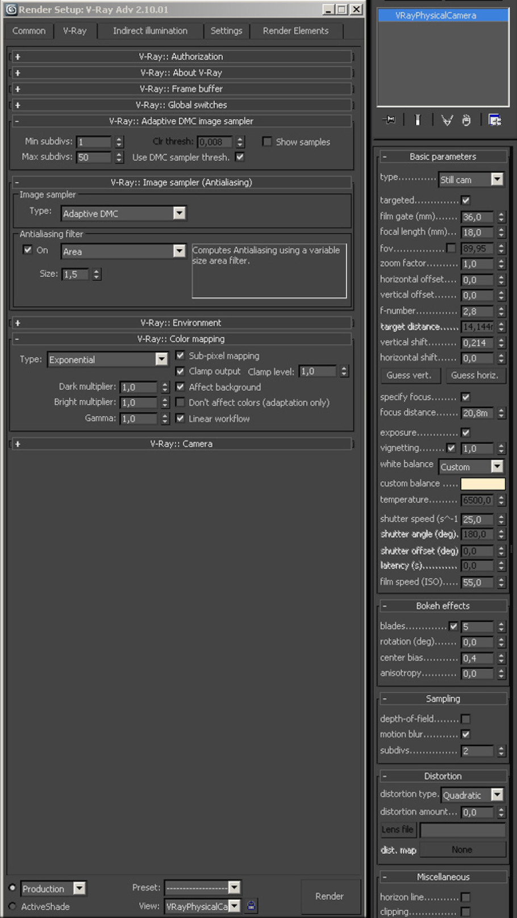
Task: Open Configure Modifier Sets icon
Action: [x=495, y=120]
